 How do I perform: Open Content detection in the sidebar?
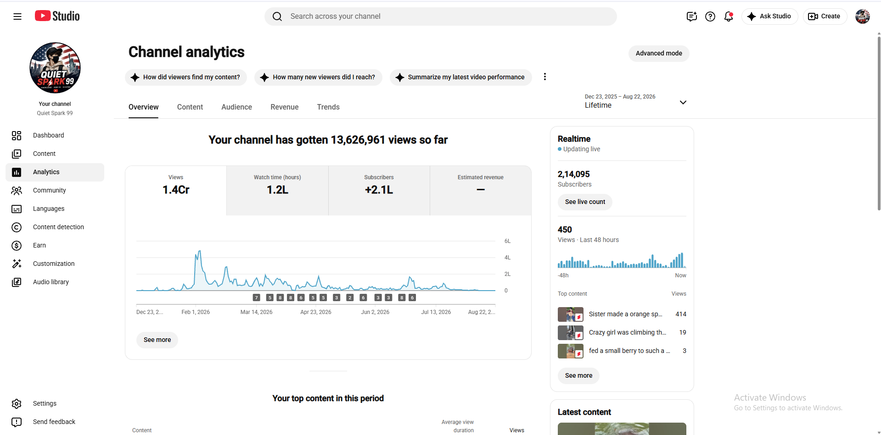tap(55, 227)
